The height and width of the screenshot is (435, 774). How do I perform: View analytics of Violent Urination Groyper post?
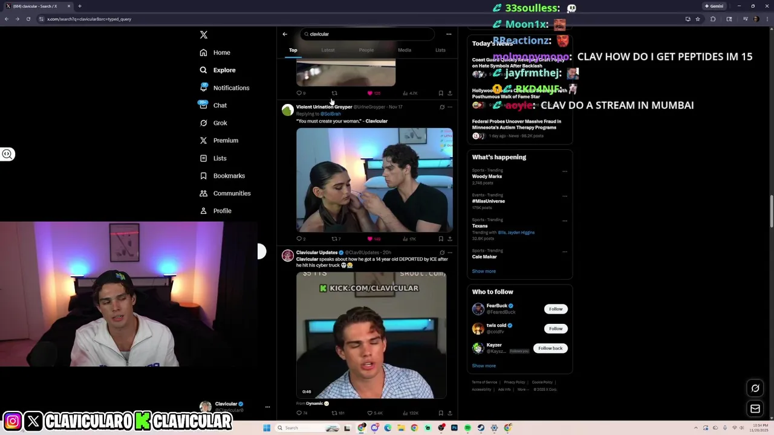(x=409, y=239)
